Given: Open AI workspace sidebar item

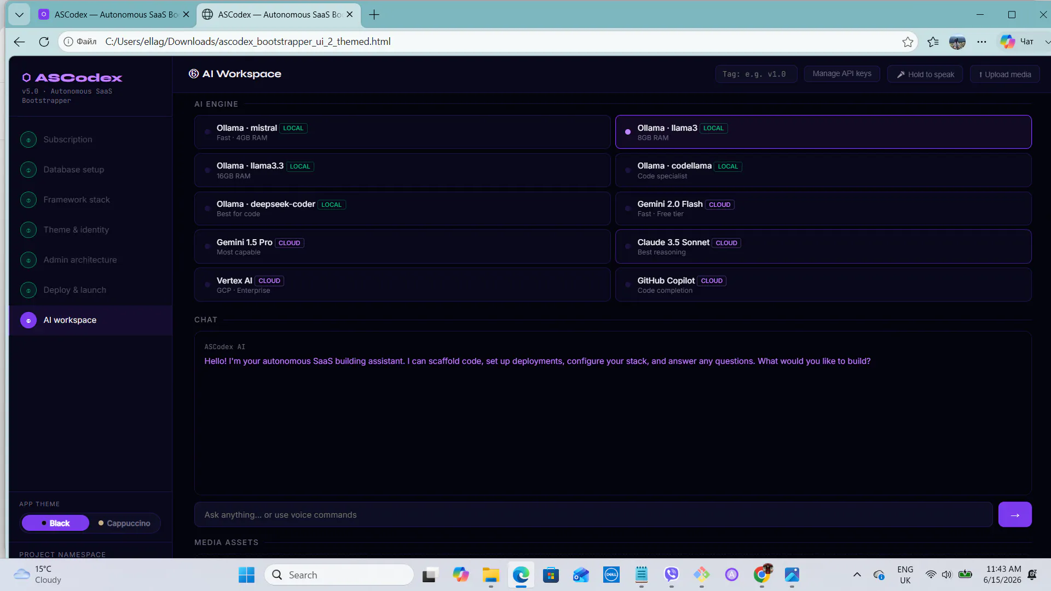Looking at the screenshot, I should (x=91, y=320).
